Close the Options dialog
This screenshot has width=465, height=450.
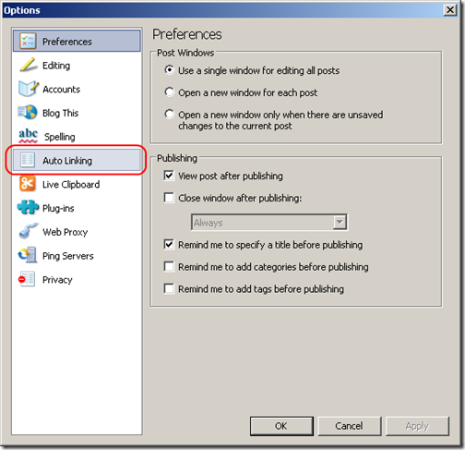coord(450,10)
